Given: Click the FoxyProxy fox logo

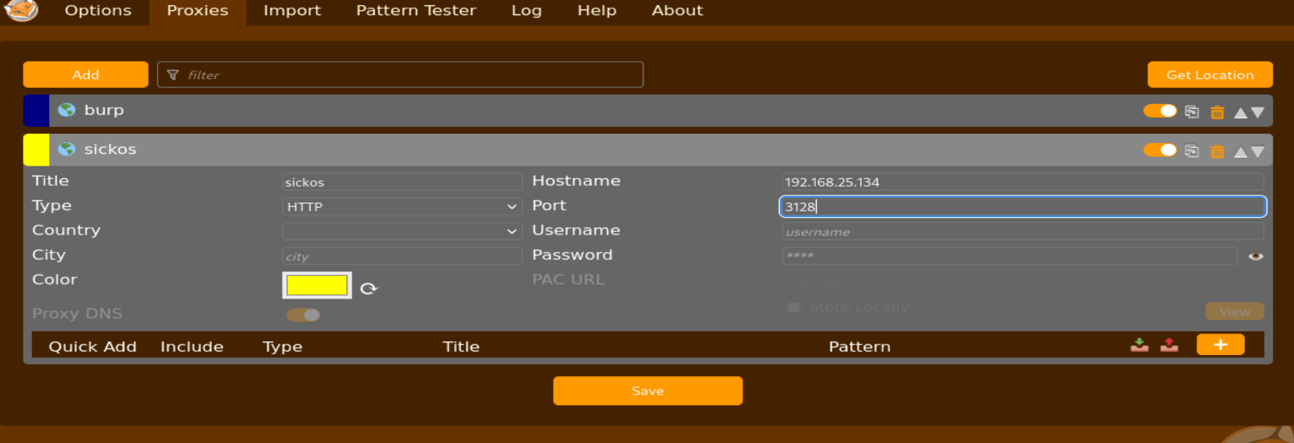Looking at the screenshot, I should coord(22,10).
